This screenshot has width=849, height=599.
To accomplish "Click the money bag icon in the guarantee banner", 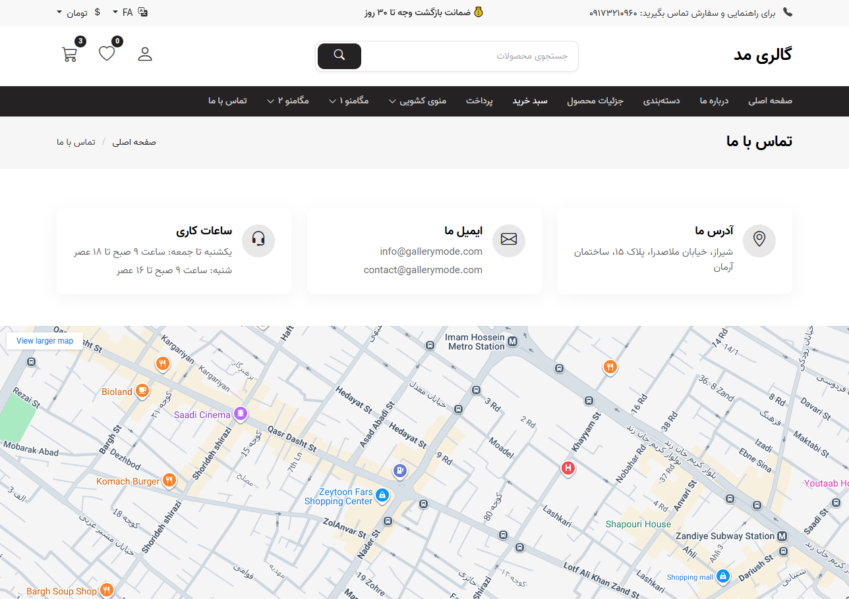I will pyautogui.click(x=478, y=12).
